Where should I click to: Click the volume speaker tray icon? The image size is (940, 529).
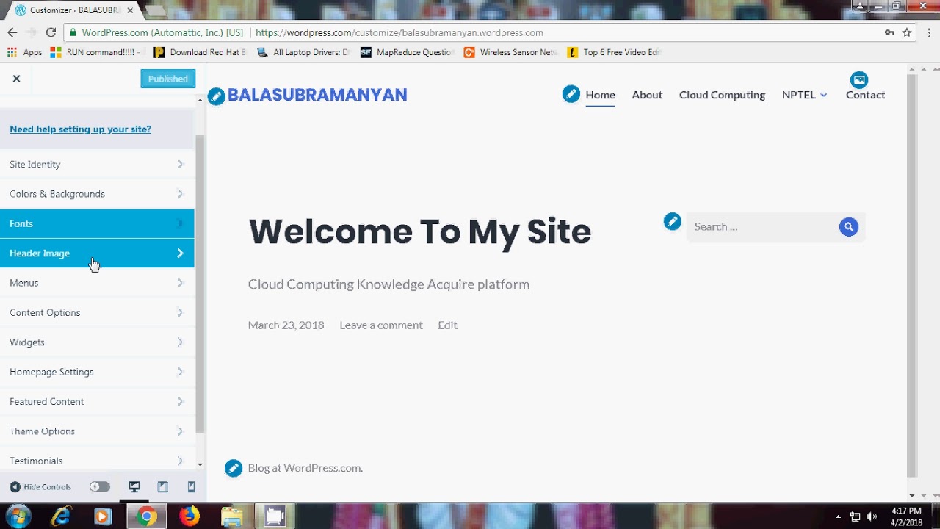872,517
